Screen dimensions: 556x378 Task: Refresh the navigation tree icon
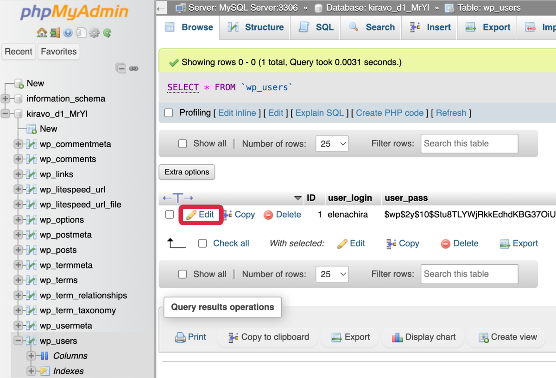[107, 33]
